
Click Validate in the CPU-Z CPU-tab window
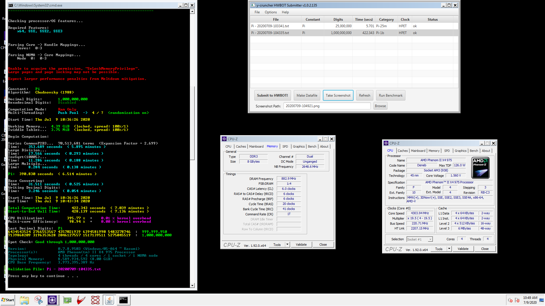click(463, 249)
